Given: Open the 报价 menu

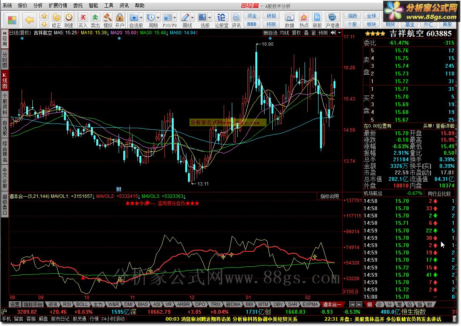Looking at the screenshot, I should pos(23,5).
